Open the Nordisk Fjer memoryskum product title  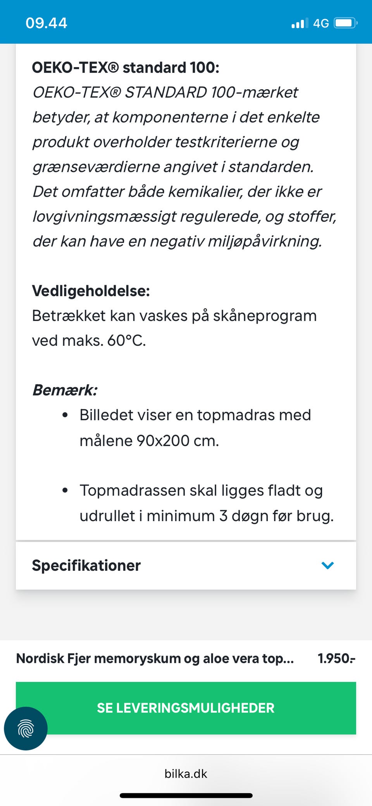pos(155,658)
